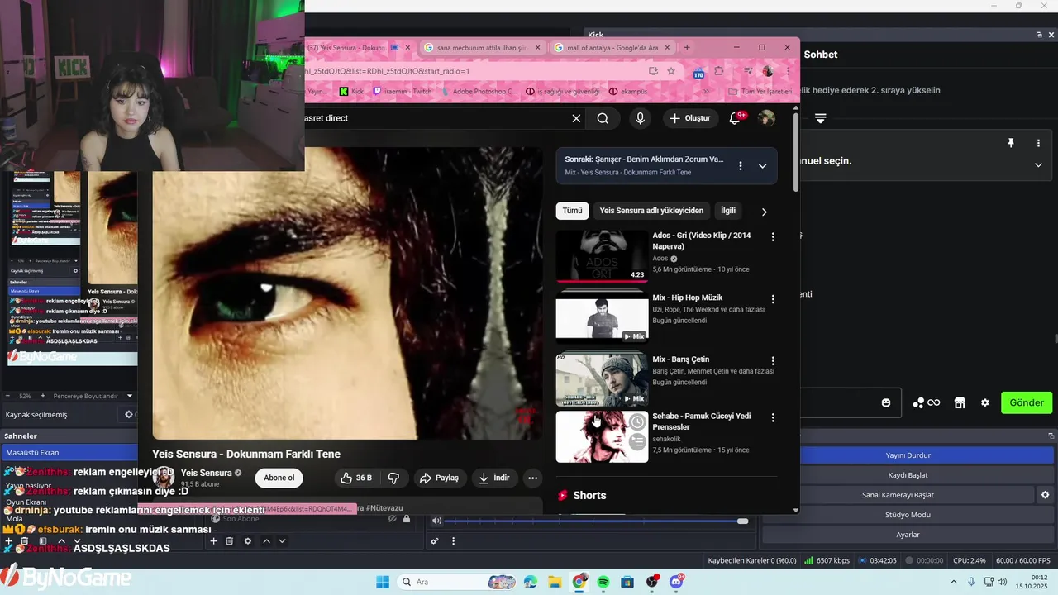The height and width of the screenshot is (595, 1058).
Task: Open Chrome three-dot menu
Action: [788, 71]
